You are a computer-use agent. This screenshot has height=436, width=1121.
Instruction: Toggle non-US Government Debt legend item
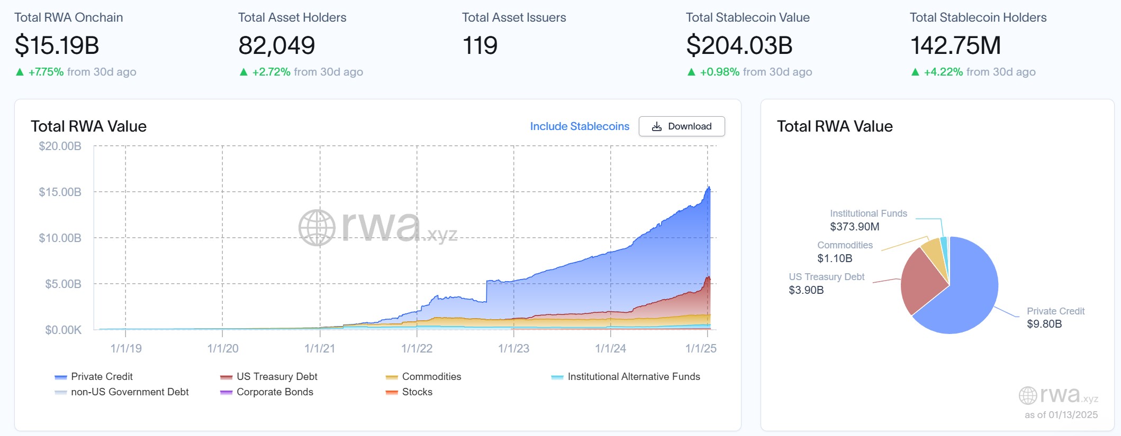[129, 392]
